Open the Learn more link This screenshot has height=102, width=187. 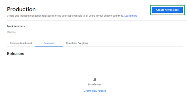(131, 16)
